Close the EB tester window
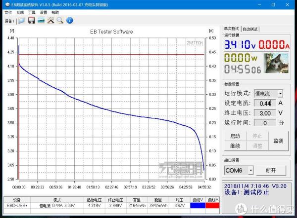Image resolution: width=297 pixels, height=218 pixels. point(287,4)
